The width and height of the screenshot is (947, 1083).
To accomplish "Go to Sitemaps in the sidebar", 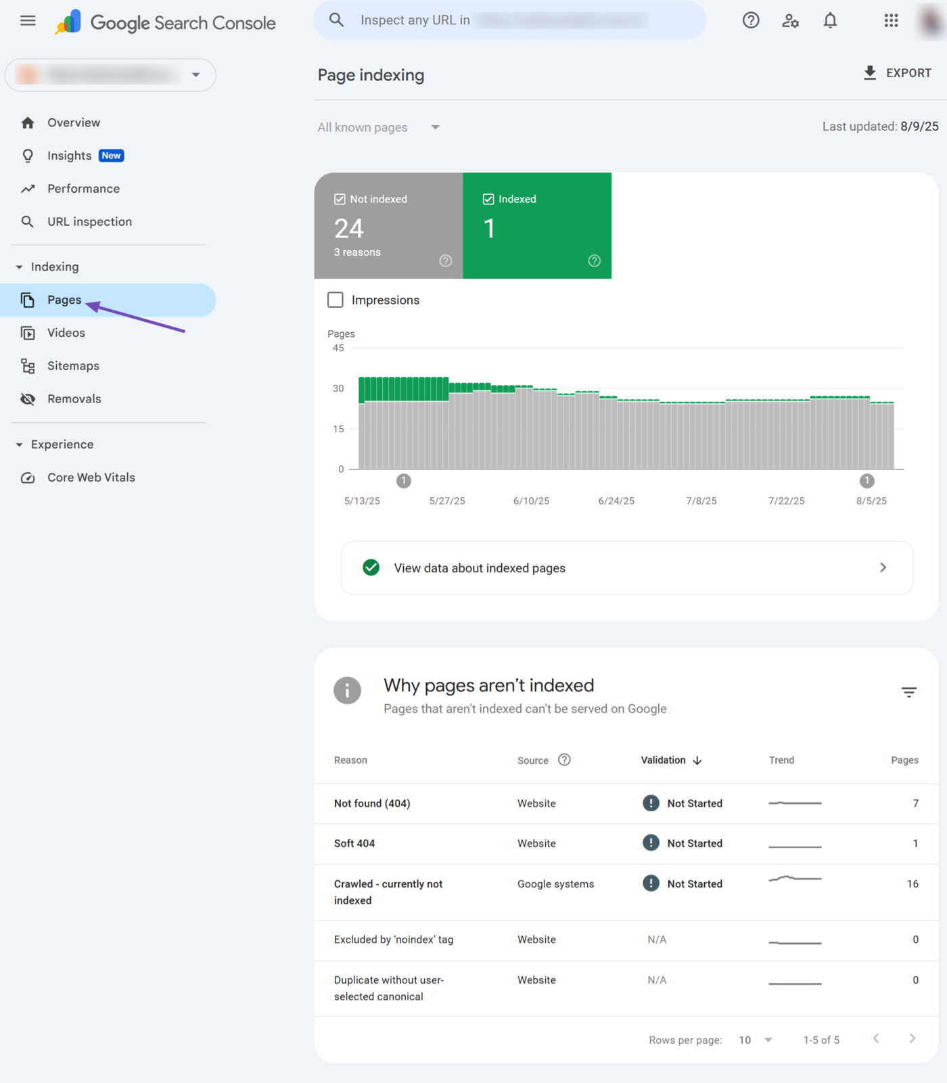I will [73, 366].
